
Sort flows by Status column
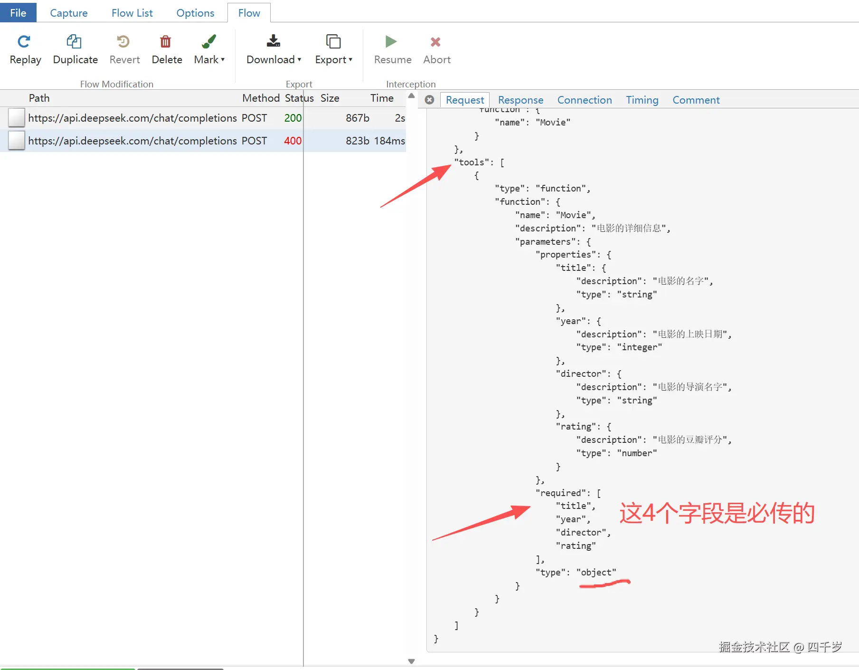coord(299,98)
